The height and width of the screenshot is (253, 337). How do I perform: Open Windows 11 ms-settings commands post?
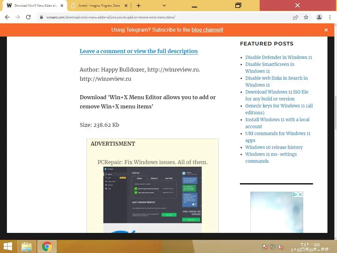(x=271, y=157)
